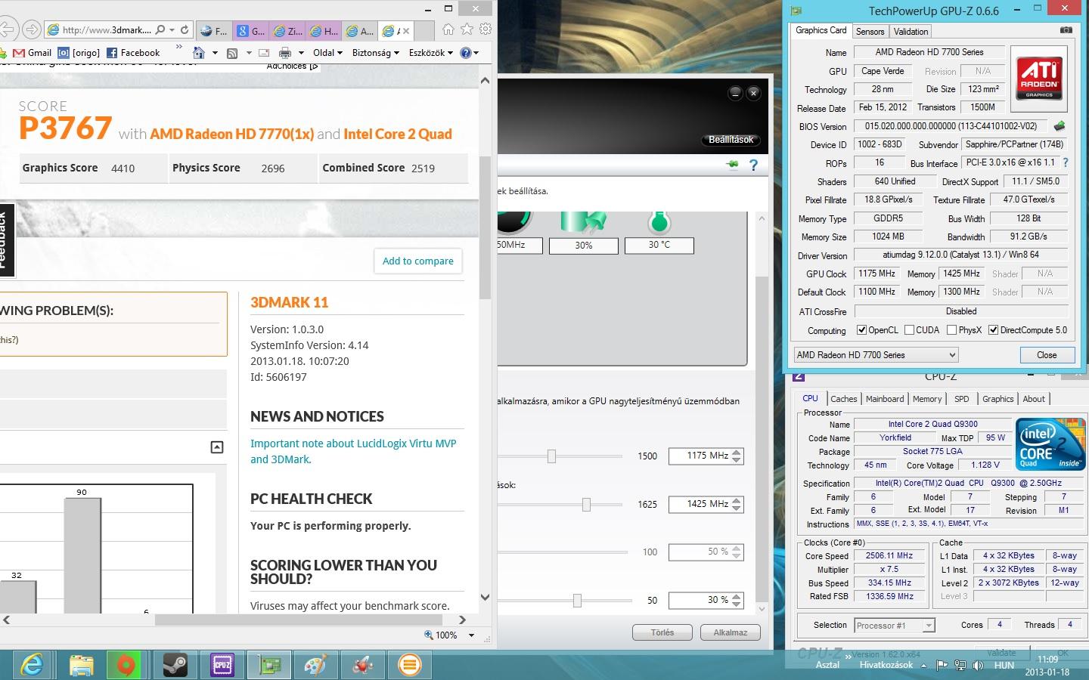Toggle the DirectCompute 5.0 checkbox
Screen dimensions: 1089x680
994,330
